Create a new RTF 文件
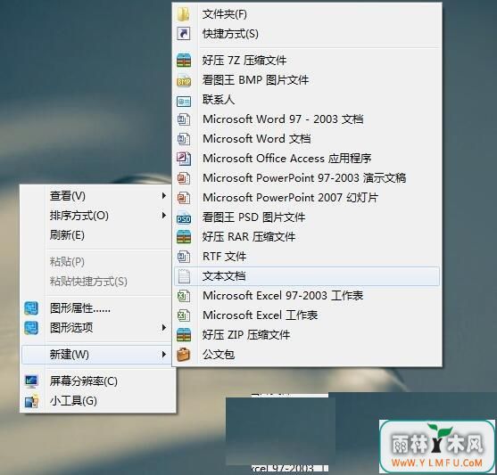 click(307, 257)
